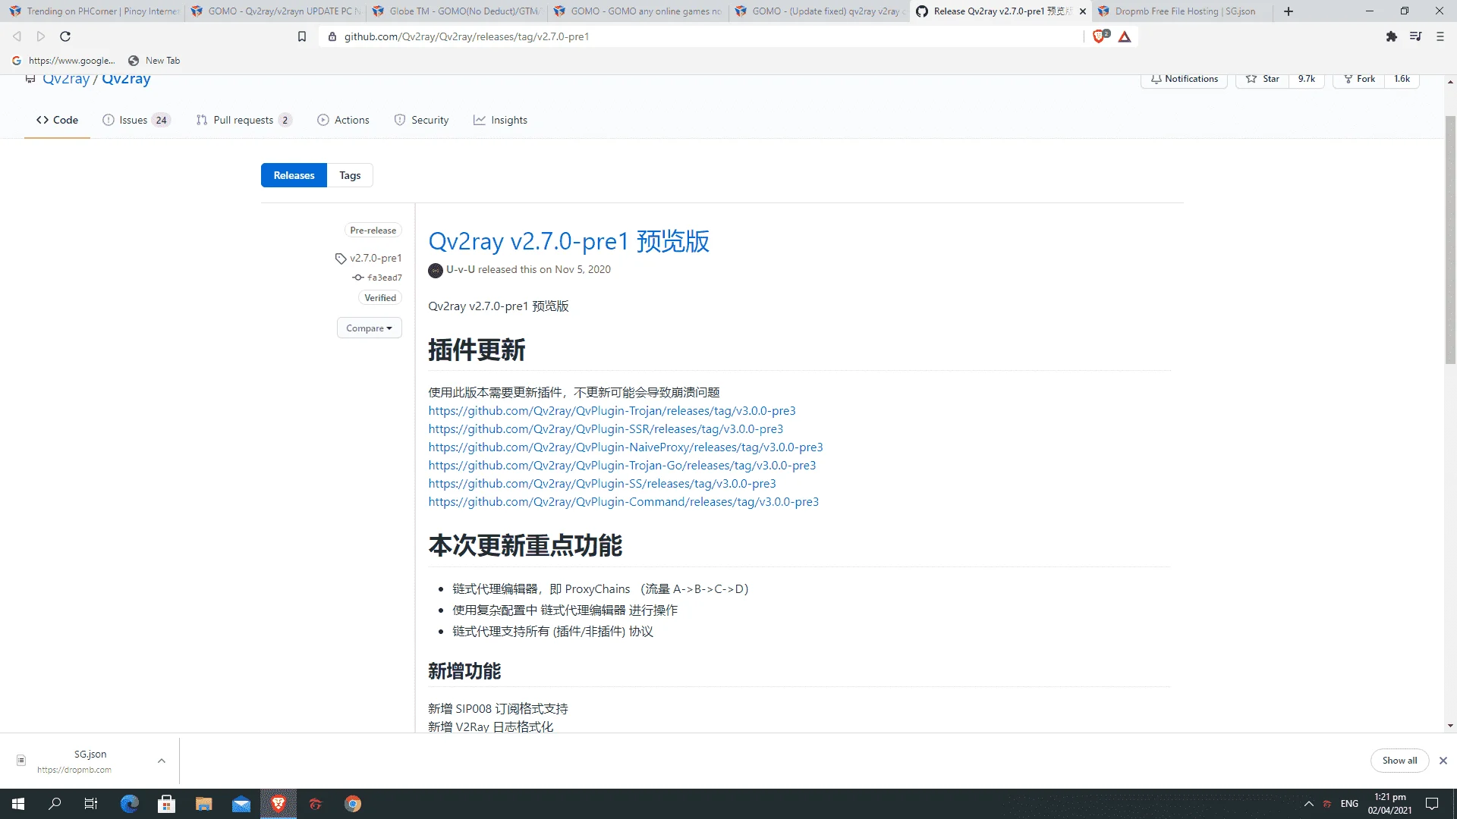
Task: Open the QvPlugin-Command release link
Action: coord(623,501)
